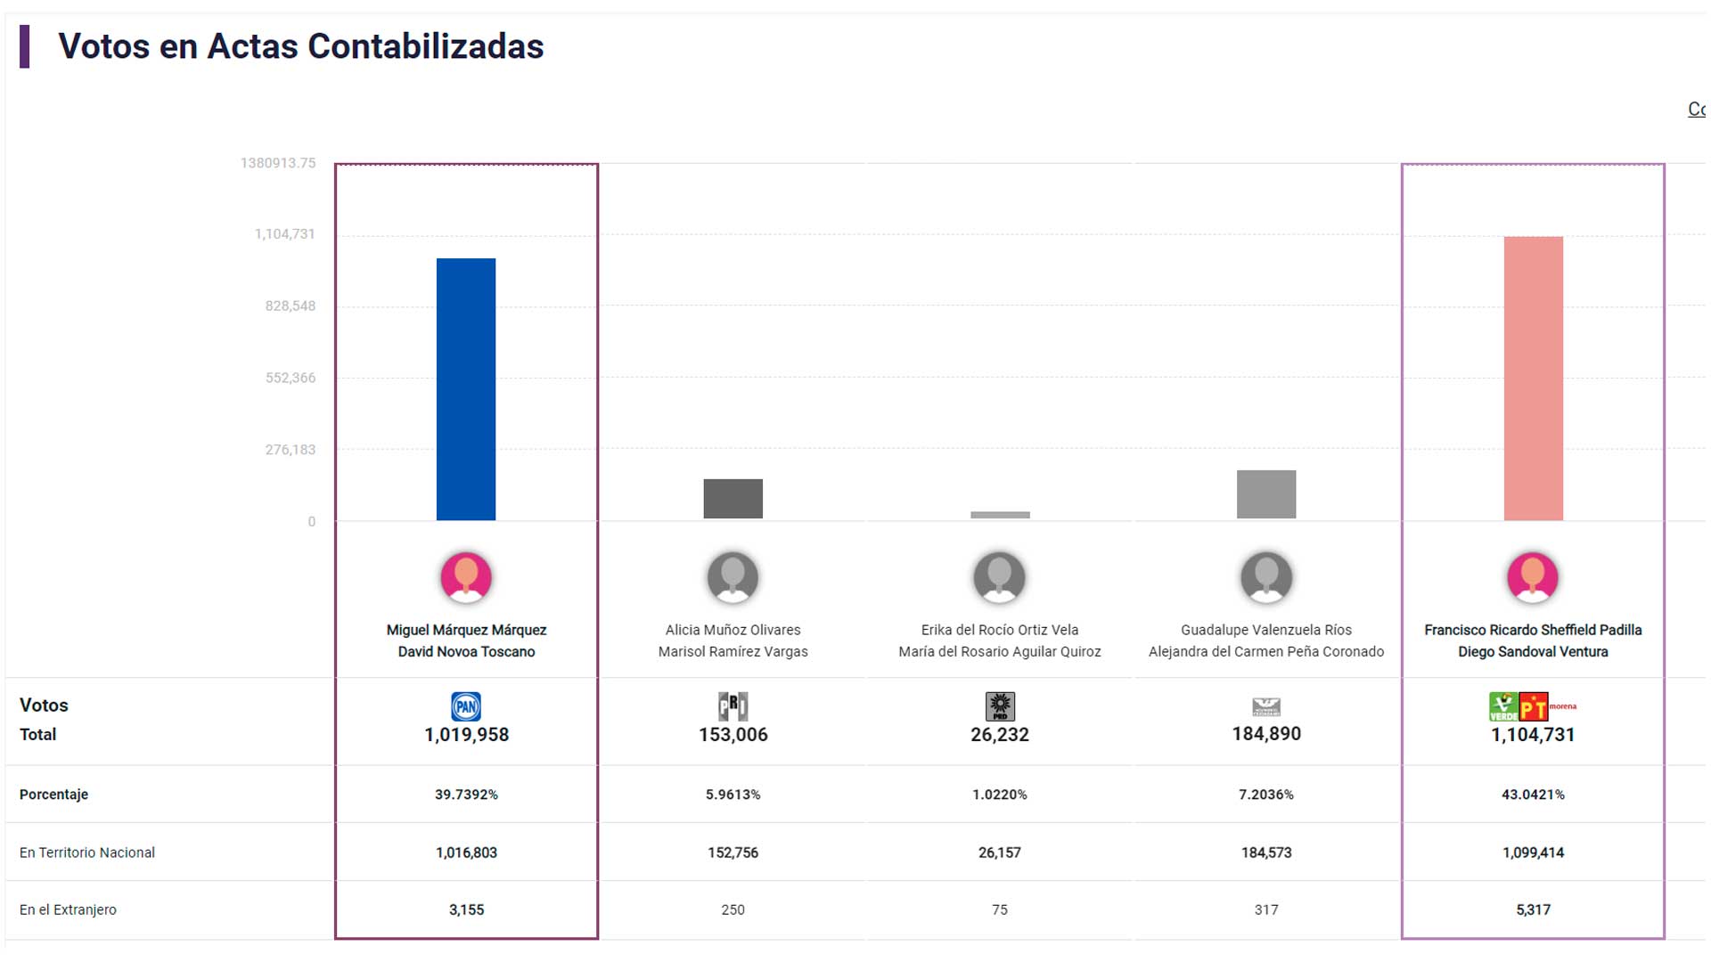Screen dimensions: 1711x962
Task: Select Guadalupe Valenzuela Ríos' avatar icon
Action: 1266,577
